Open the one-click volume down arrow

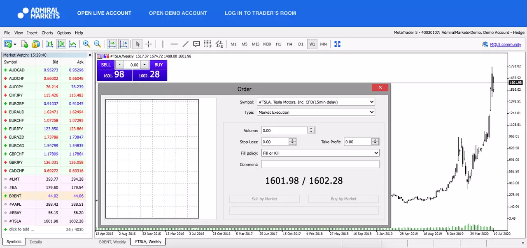tap(119, 65)
